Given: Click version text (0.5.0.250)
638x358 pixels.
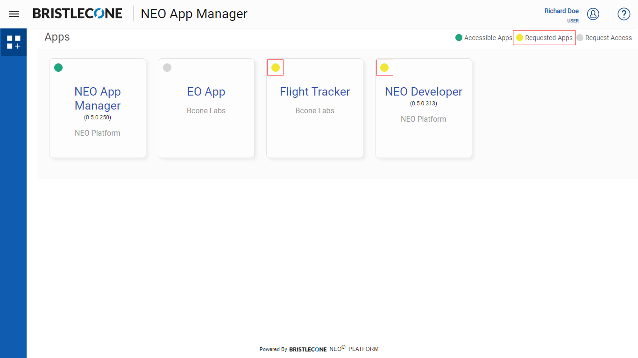Looking at the screenshot, I should (98, 117).
